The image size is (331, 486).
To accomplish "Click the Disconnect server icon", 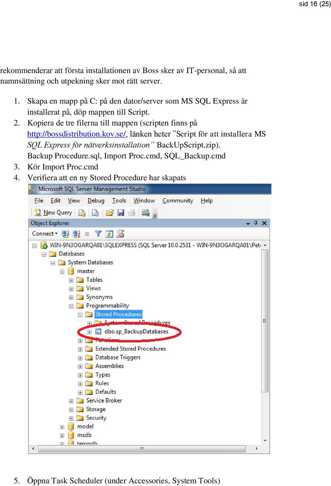I will tap(77, 234).
